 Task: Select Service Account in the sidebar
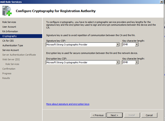pos(10,50)
